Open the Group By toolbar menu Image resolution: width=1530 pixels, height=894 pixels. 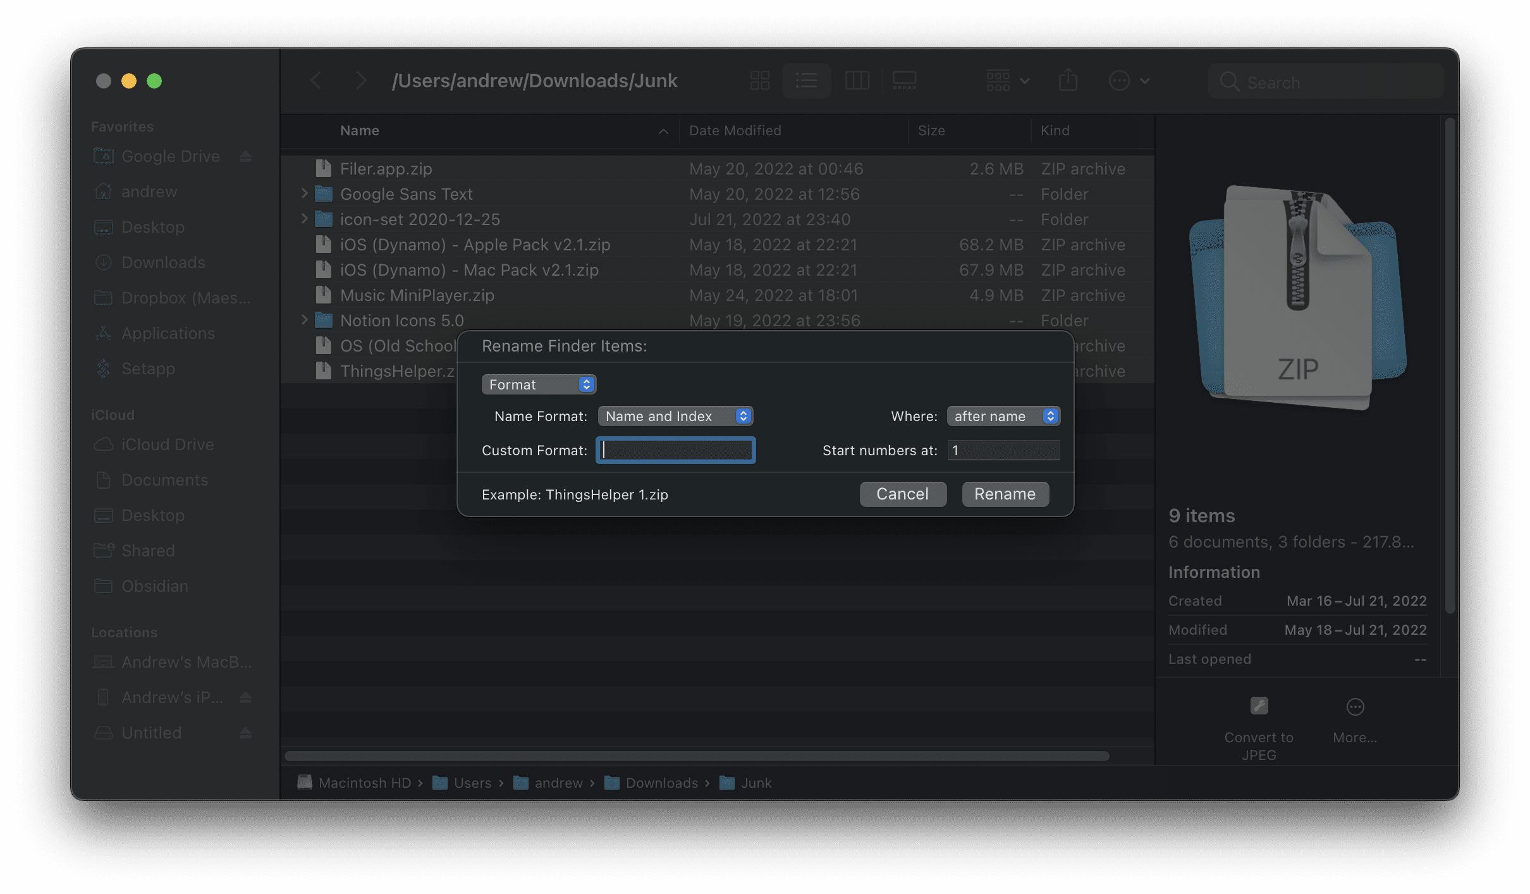[1008, 81]
